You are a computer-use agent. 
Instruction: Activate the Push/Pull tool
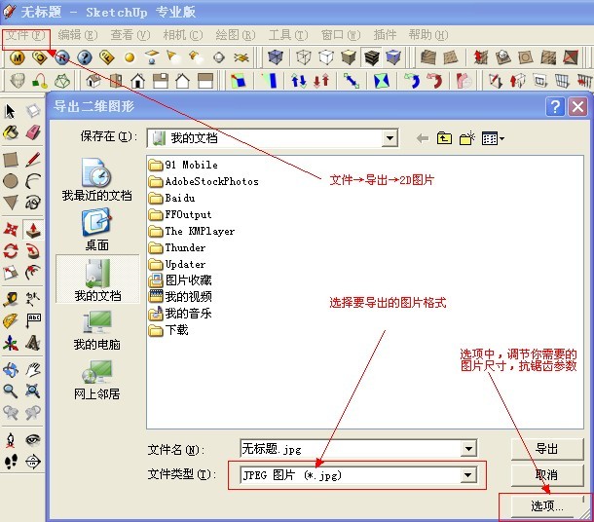coord(33,230)
